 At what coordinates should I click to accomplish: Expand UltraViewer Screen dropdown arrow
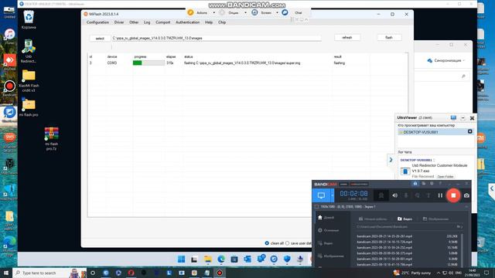point(277,12)
